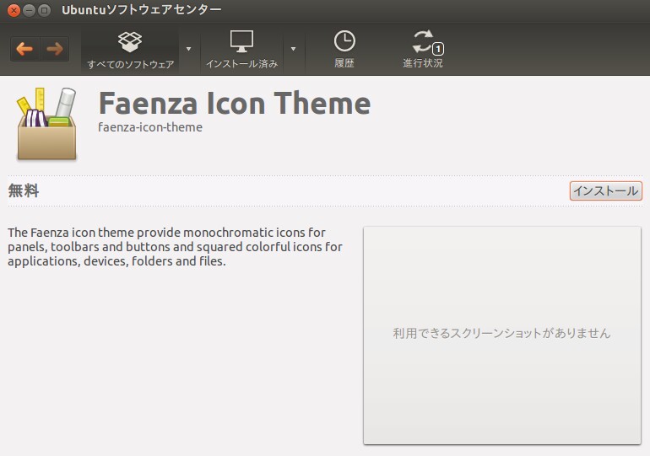The image size is (650, 456).
Task: Select the faenza-icon-theme package name text
Action: pyautogui.click(x=150, y=127)
